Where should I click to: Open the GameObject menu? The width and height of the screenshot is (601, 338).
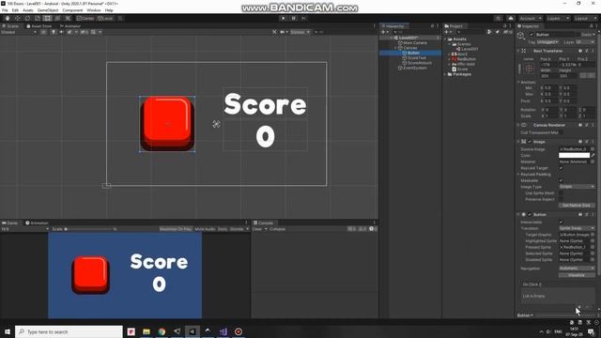(48, 10)
